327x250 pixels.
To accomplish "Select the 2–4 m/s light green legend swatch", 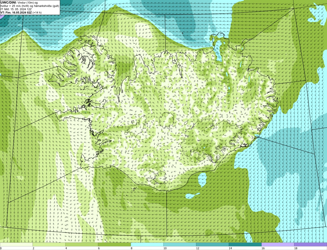I will pyautogui.click(x=49, y=245).
